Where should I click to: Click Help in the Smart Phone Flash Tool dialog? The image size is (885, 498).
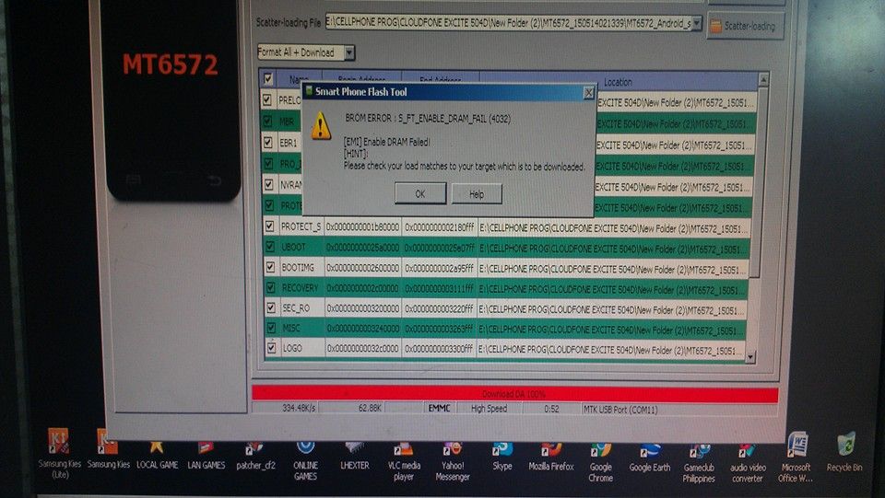point(477,194)
